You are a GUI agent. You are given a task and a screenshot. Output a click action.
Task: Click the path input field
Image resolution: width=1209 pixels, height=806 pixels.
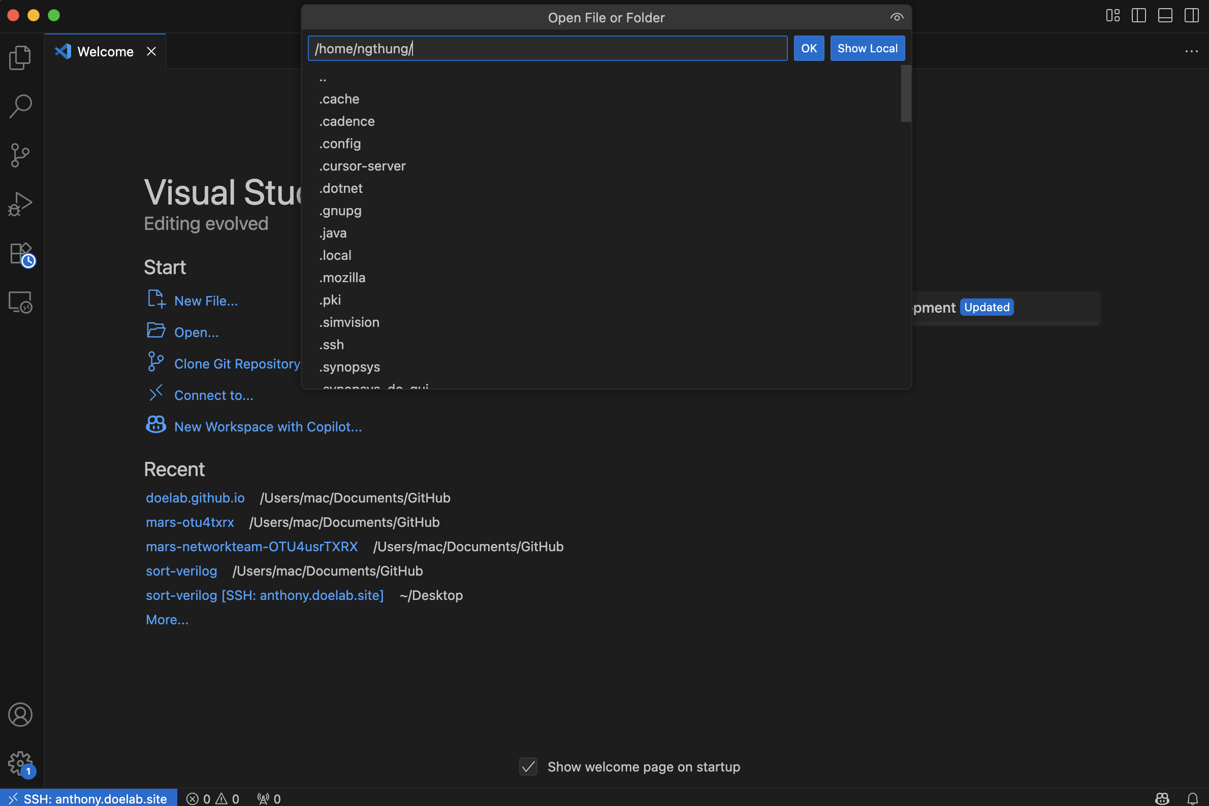(x=548, y=48)
